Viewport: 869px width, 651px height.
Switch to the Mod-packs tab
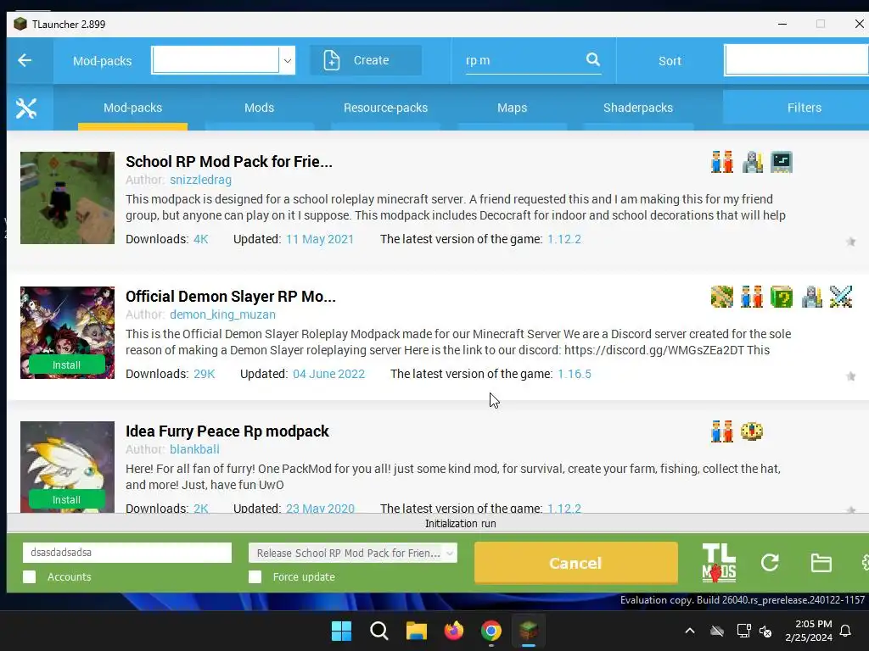[x=133, y=108]
